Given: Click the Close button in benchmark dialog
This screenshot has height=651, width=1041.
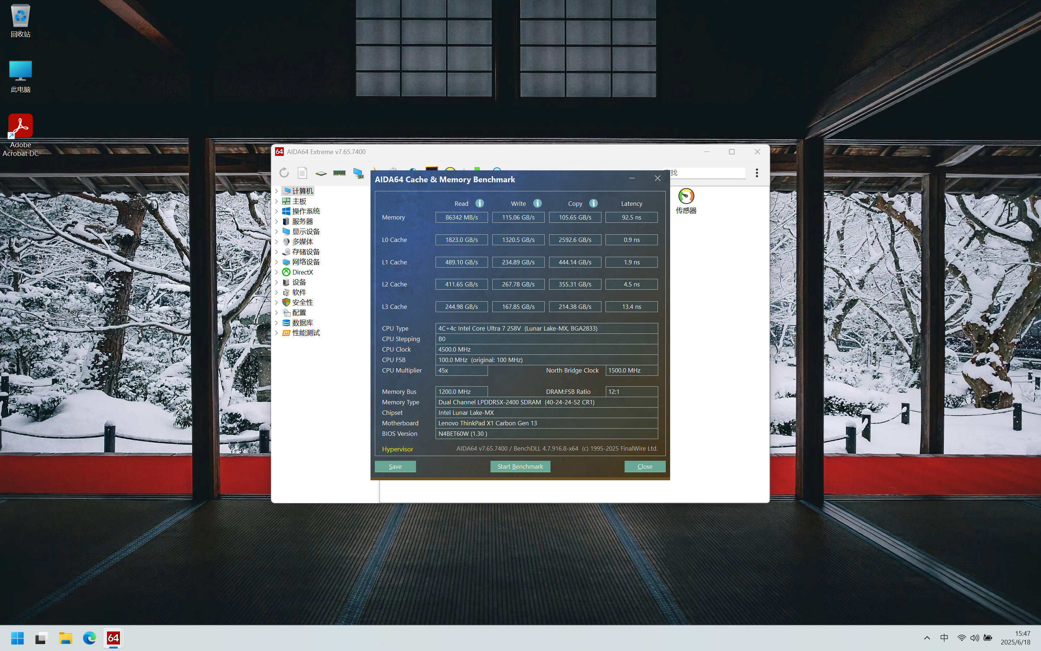Looking at the screenshot, I should 644,466.
